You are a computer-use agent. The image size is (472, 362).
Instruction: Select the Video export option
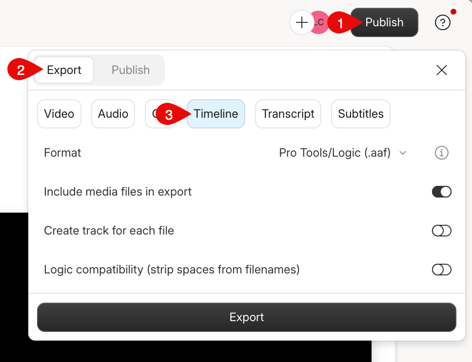coord(59,113)
